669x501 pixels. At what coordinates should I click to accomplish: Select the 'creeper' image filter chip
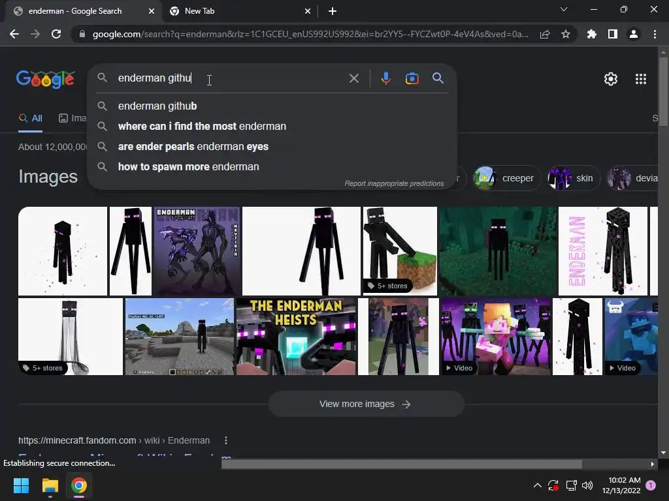coord(506,178)
